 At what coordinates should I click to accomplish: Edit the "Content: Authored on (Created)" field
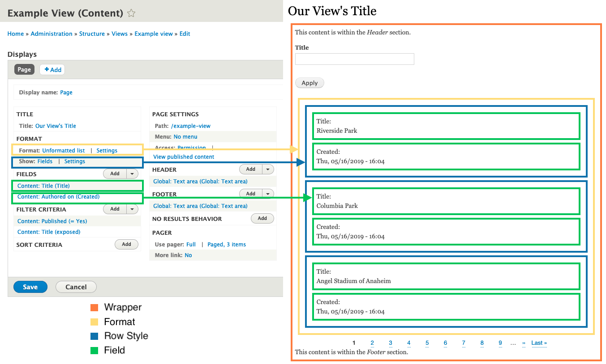click(58, 196)
